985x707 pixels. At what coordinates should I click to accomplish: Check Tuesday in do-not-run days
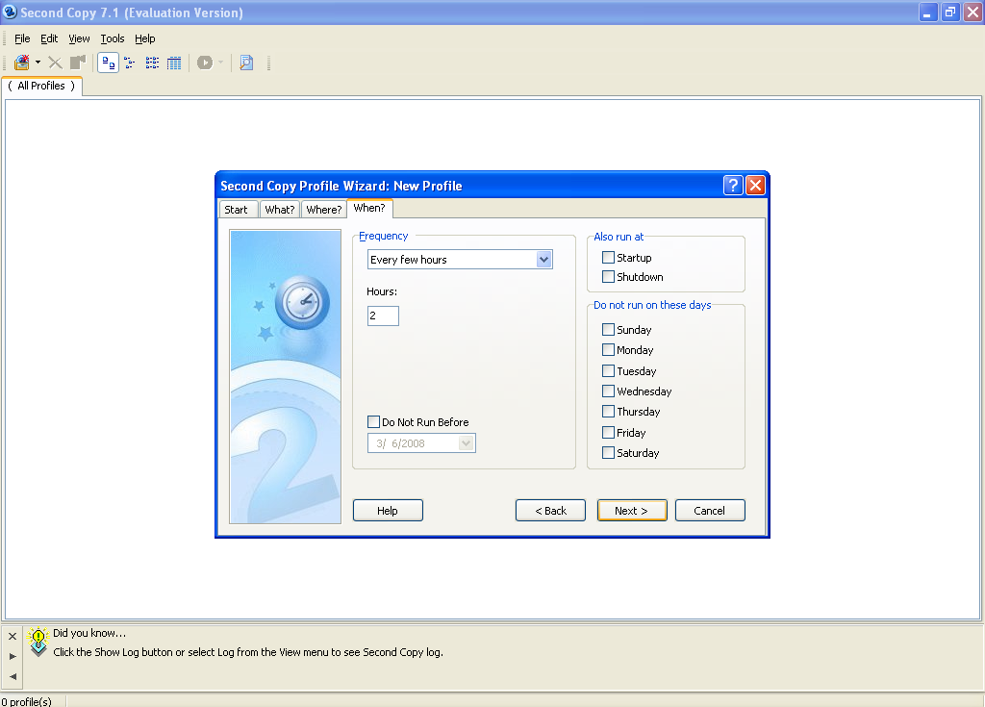[608, 370]
